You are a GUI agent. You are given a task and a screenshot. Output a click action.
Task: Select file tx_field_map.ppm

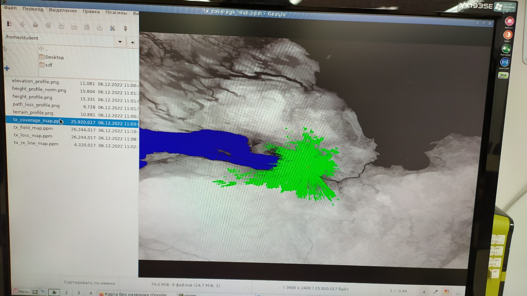pyautogui.click(x=33, y=128)
